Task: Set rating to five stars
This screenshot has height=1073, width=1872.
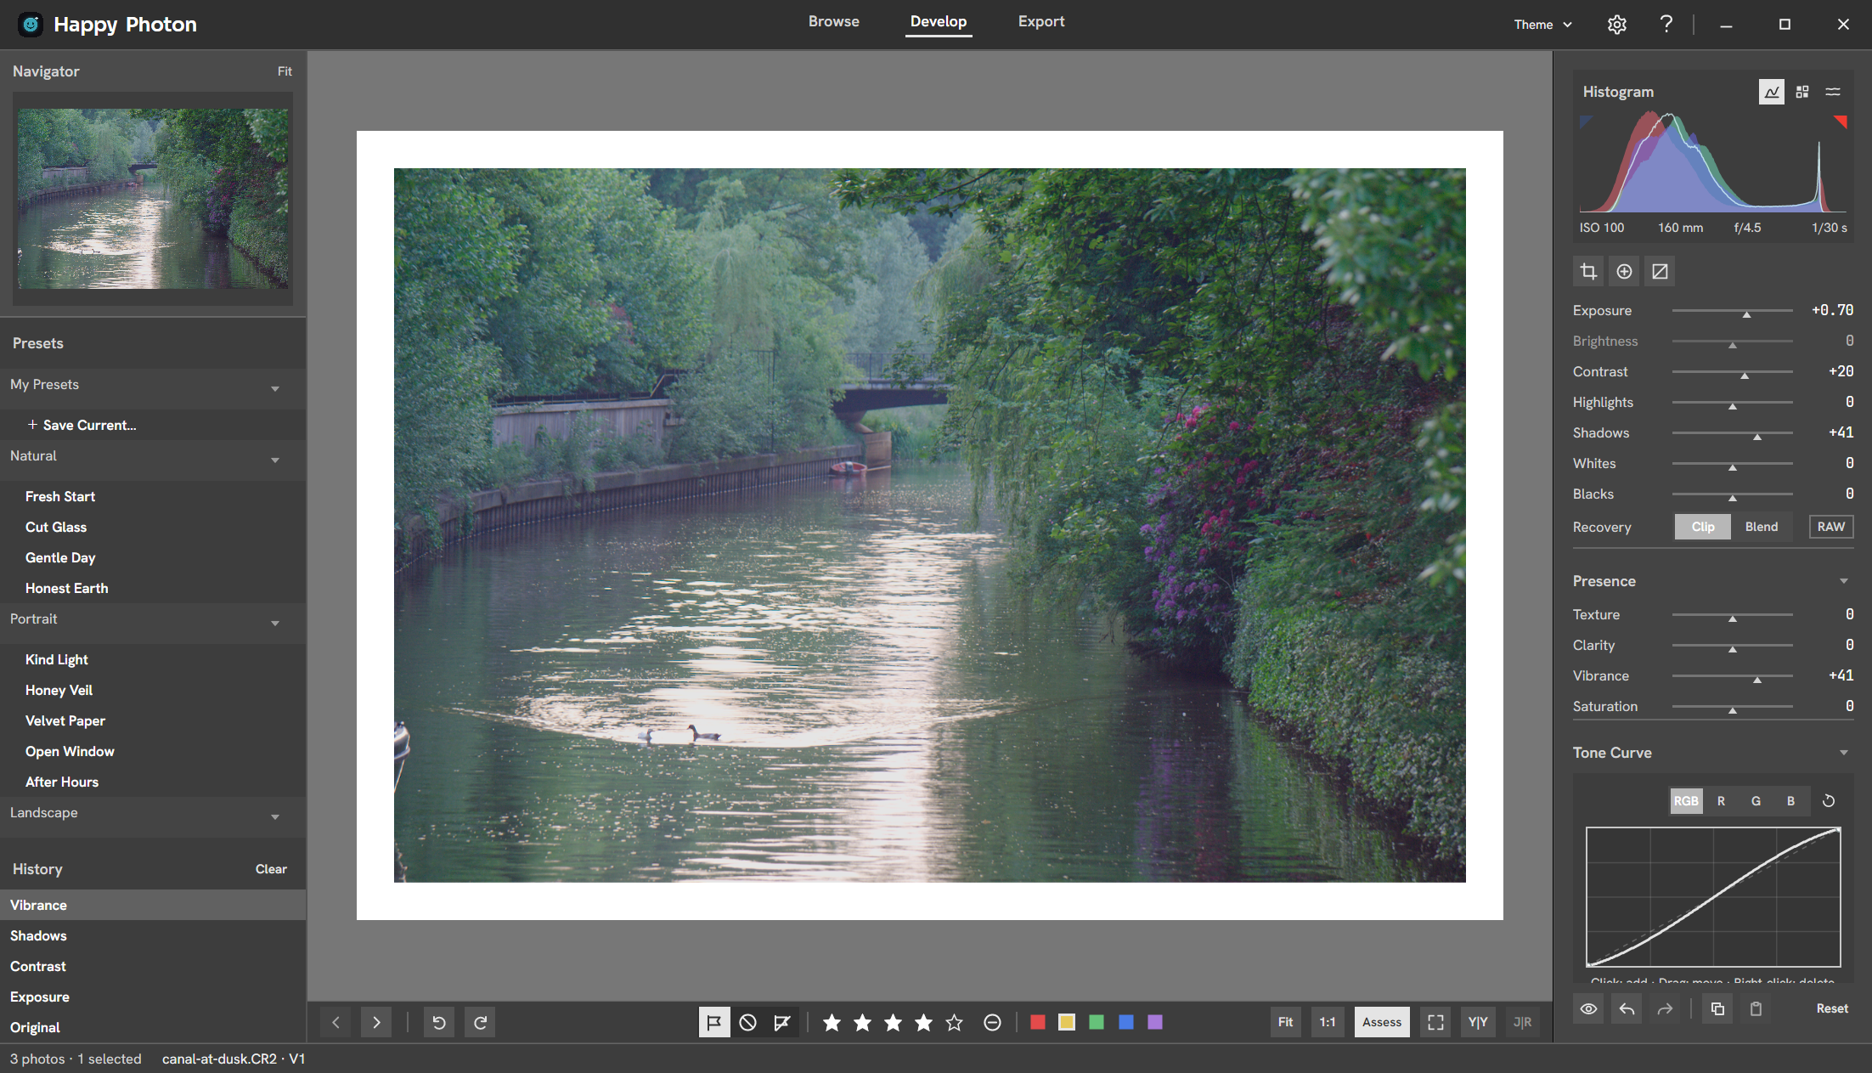Action: tap(954, 1022)
